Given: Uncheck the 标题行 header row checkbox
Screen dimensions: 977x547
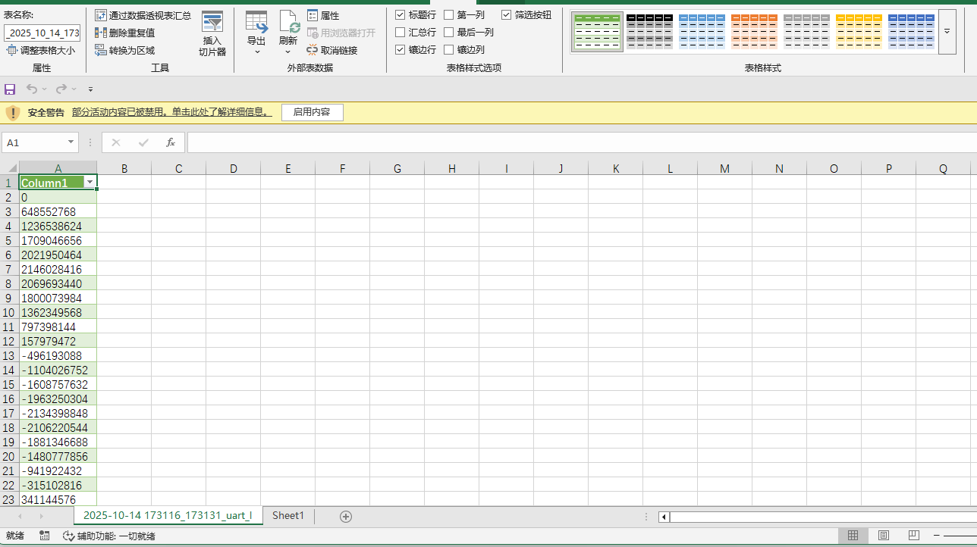Looking at the screenshot, I should pyautogui.click(x=401, y=14).
